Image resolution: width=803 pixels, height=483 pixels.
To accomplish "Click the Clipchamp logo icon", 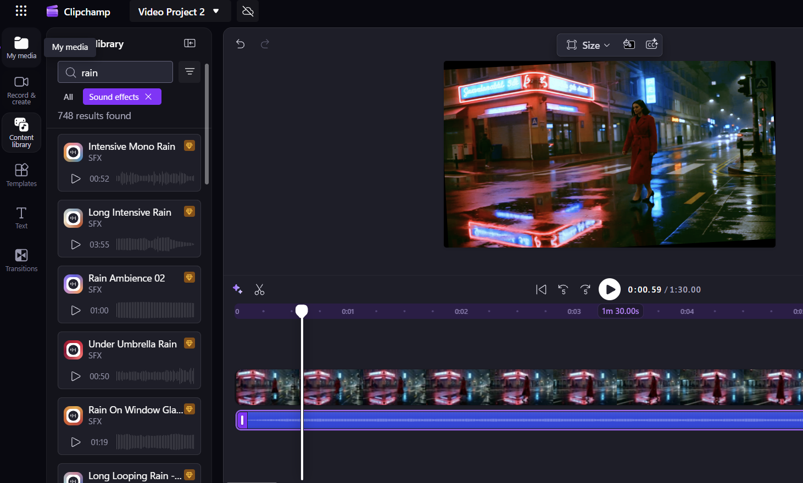I will pos(52,11).
